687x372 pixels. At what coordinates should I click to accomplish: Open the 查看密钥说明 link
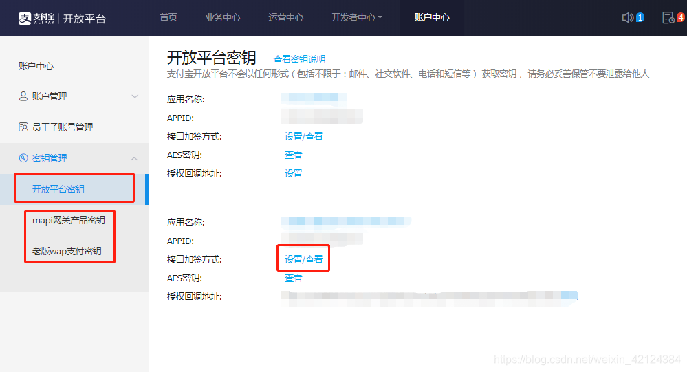[299, 59]
